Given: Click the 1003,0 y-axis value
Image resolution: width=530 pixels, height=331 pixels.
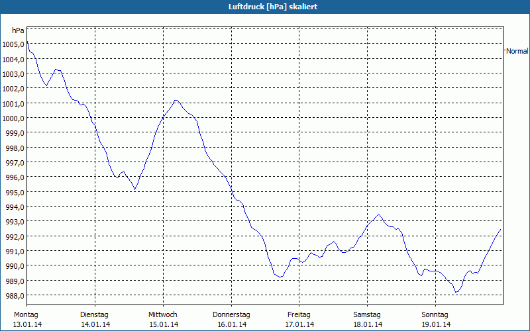Looking at the screenshot, I should click(x=13, y=74).
